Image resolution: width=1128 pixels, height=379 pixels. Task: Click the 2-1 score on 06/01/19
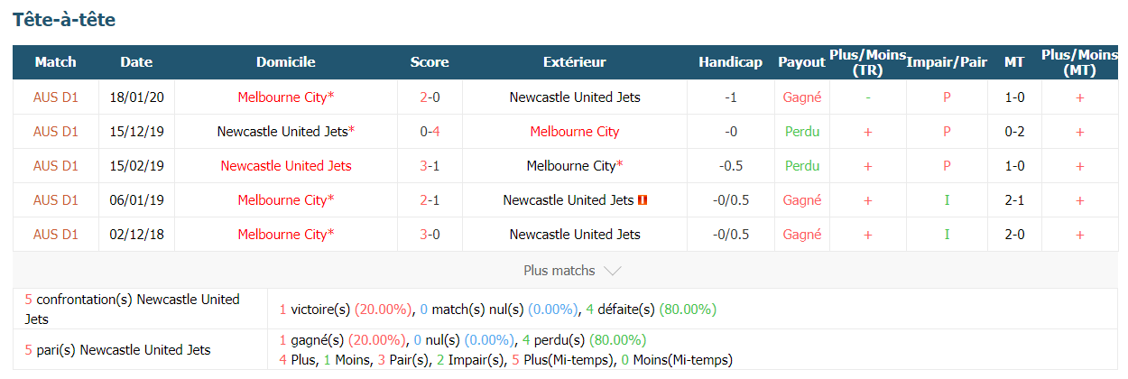coord(430,200)
